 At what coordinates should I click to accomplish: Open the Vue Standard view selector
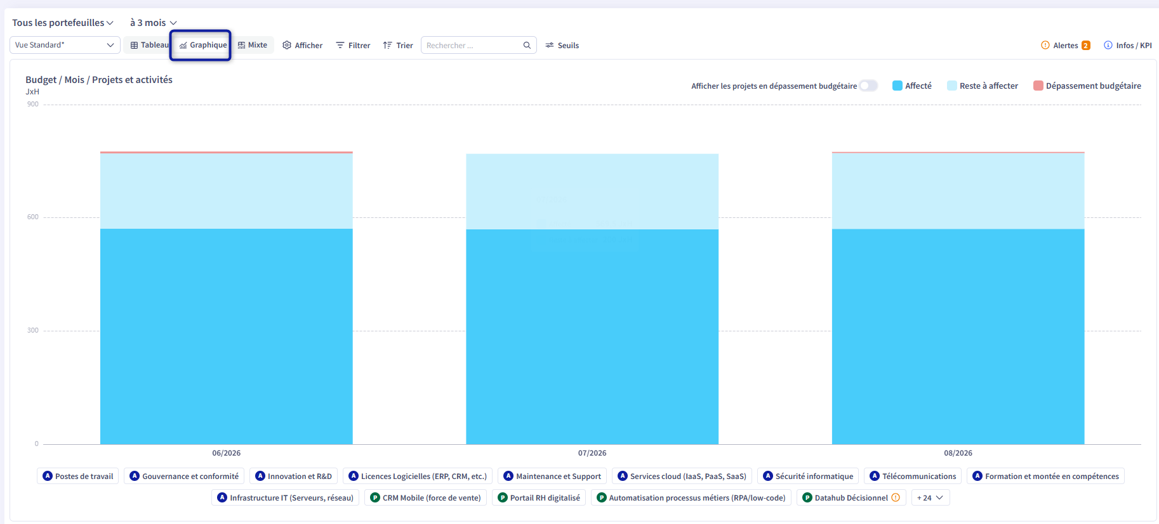[64, 45]
